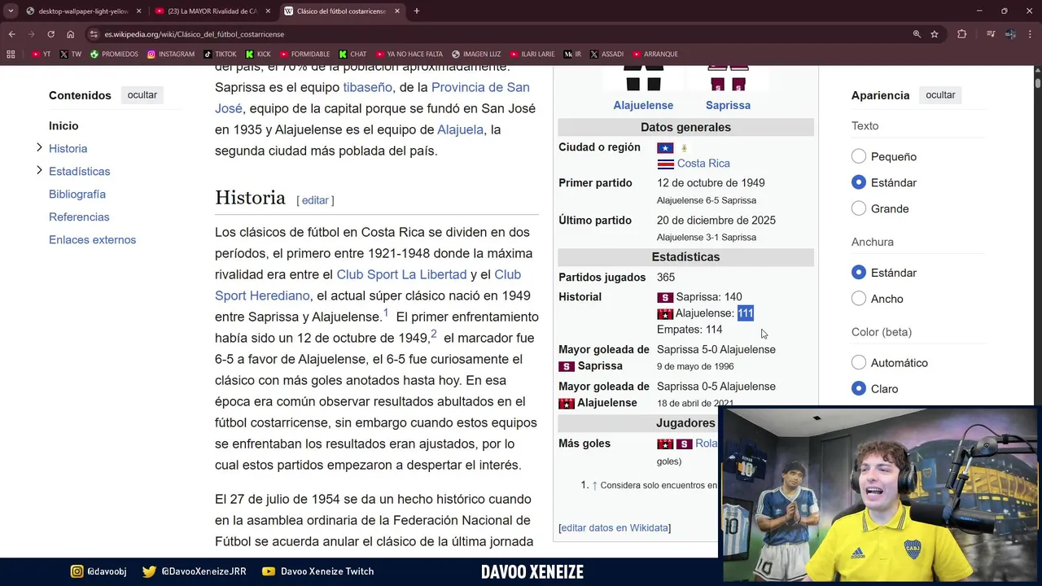Image resolution: width=1042 pixels, height=586 pixels.
Task: Close the YouTube La MAYOR Rivalidad tab
Action: click(268, 11)
